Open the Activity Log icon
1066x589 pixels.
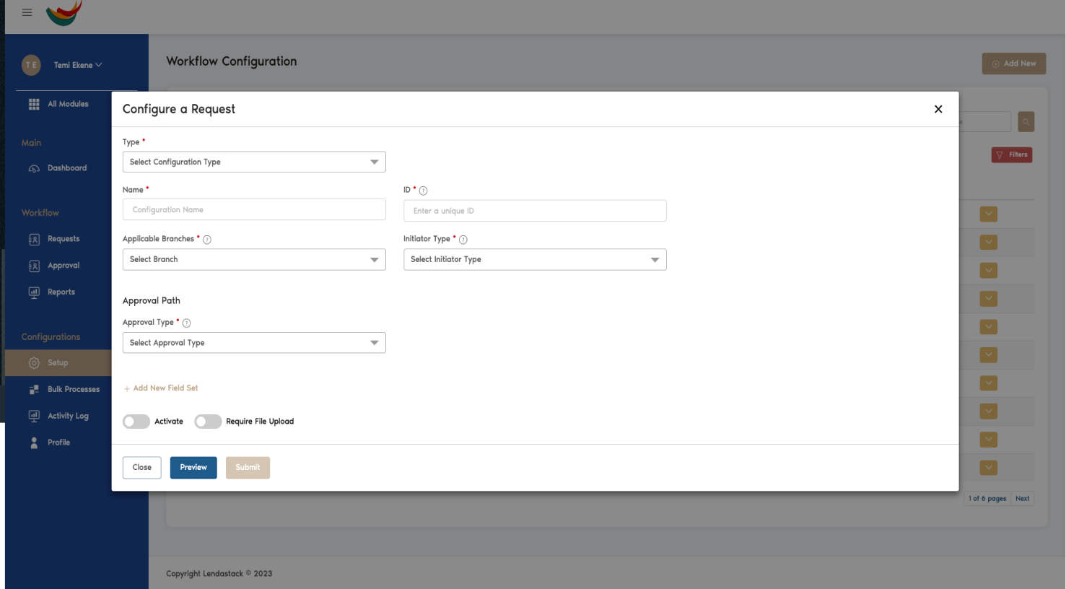(34, 415)
